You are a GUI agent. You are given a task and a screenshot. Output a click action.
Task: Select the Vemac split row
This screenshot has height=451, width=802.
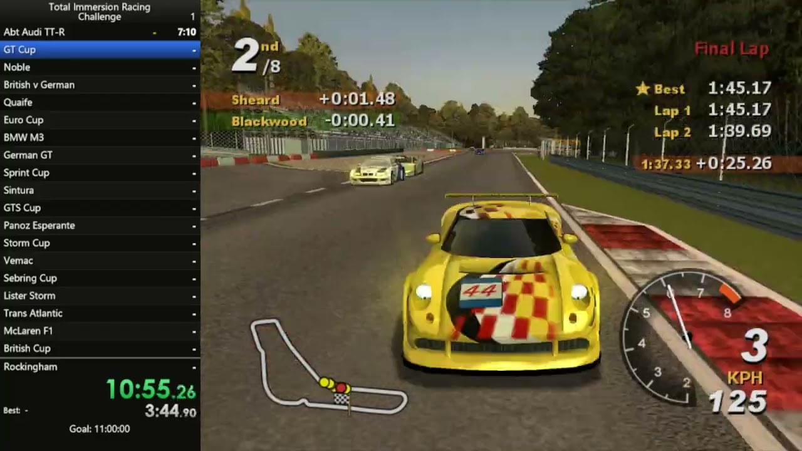pos(100,260)
